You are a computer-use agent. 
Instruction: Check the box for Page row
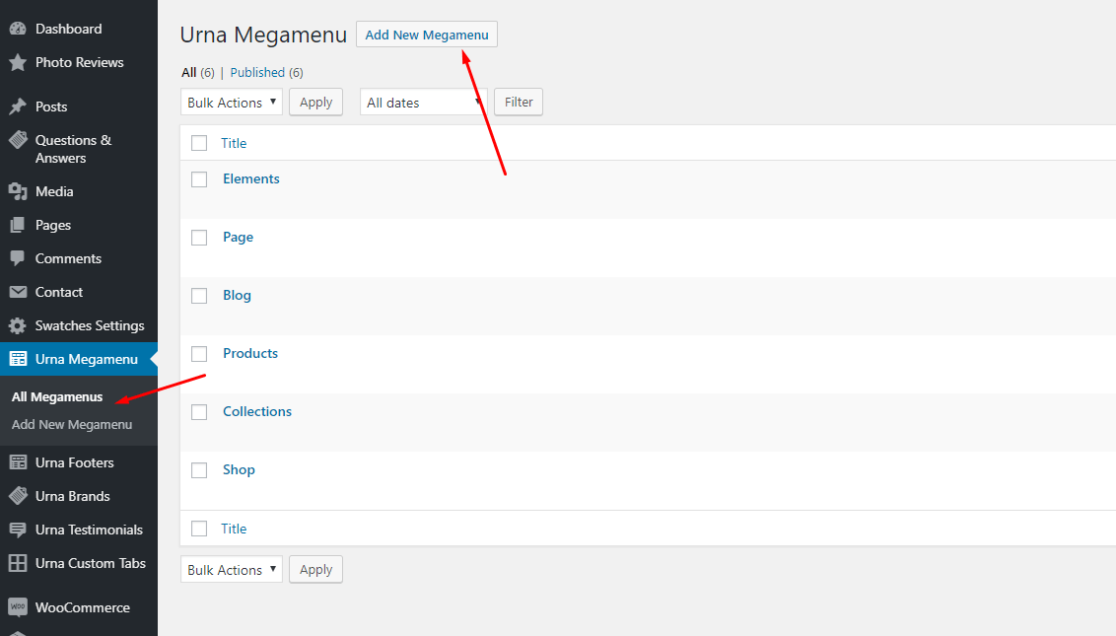pos(199,238)
